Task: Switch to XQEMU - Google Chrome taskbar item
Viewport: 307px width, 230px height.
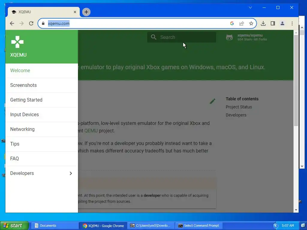Action: pyautogui.click(x=103, y=226)
